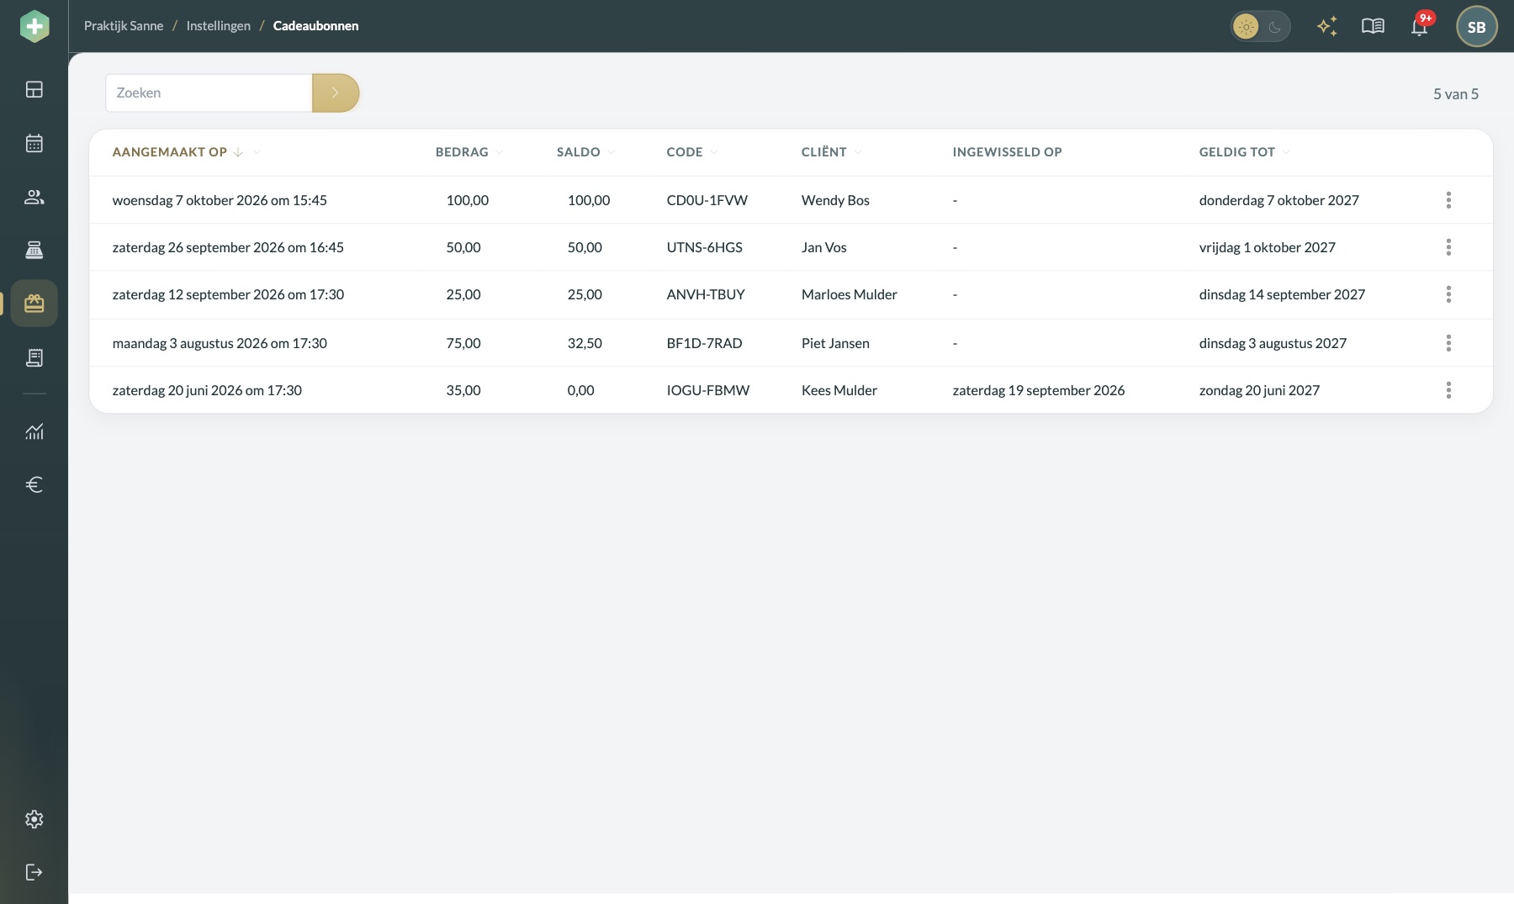The width and height of the screenshot is (1514, 904).
Task: Open row menu for Kees Mulder voucher
Action: (x=1448, y=390)
